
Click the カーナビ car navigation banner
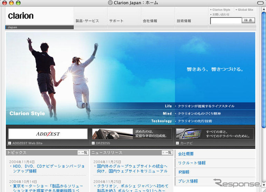pos(214,134)
